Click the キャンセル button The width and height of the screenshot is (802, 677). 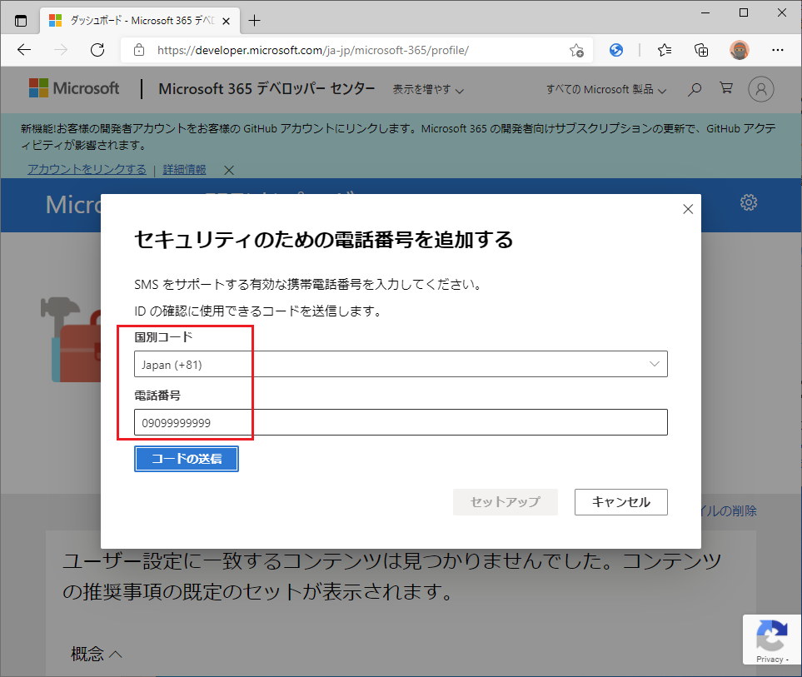[621, 502]
